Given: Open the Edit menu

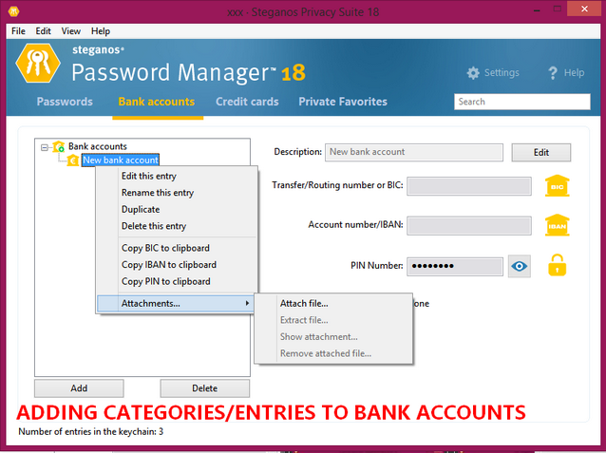Looking at the screenshot, I should tap(44, 31).
